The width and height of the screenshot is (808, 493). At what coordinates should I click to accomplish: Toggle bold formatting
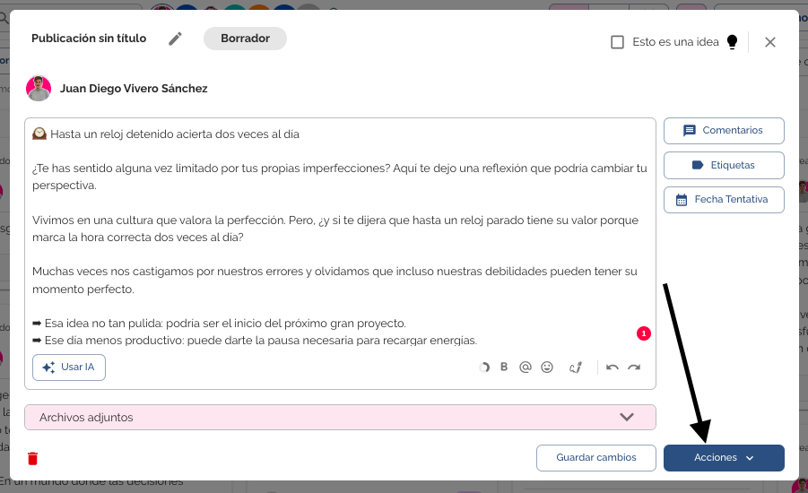[x=504, y=367]
